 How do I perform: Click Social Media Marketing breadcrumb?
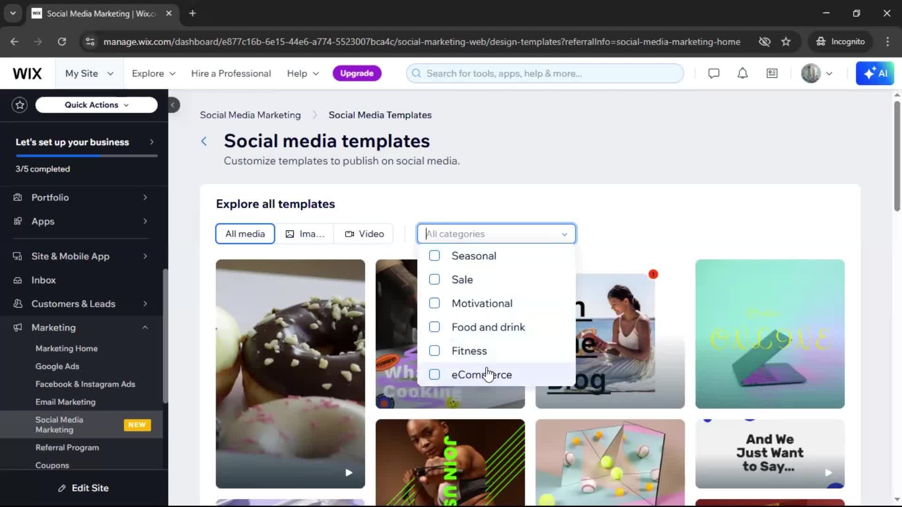pos(250,115)
